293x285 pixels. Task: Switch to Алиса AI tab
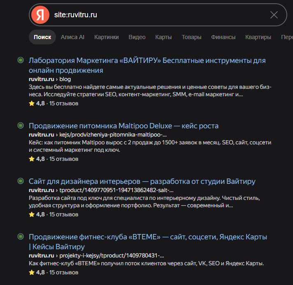[72, 37]
